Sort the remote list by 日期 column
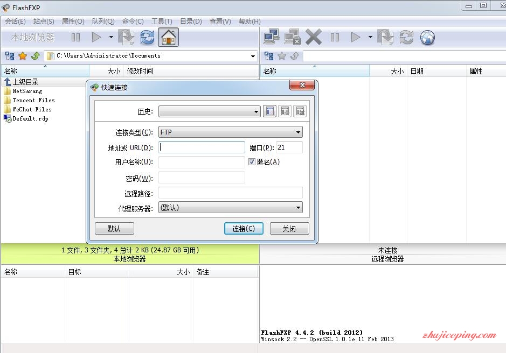This screenshot has width=506, height=353. click(x=436, y=71)
